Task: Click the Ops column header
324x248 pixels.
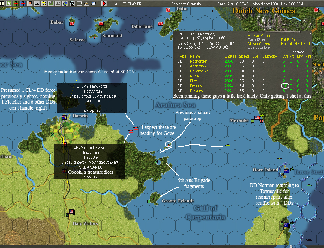Action: (255, 56)
